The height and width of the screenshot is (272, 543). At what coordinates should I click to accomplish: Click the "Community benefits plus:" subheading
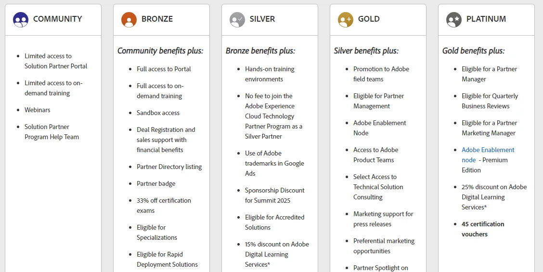(x=160, y=51)
